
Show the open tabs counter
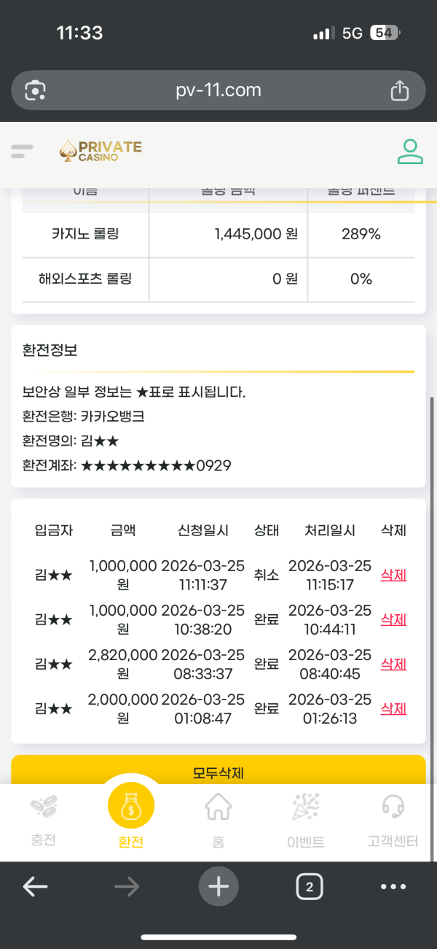[310, 887]
